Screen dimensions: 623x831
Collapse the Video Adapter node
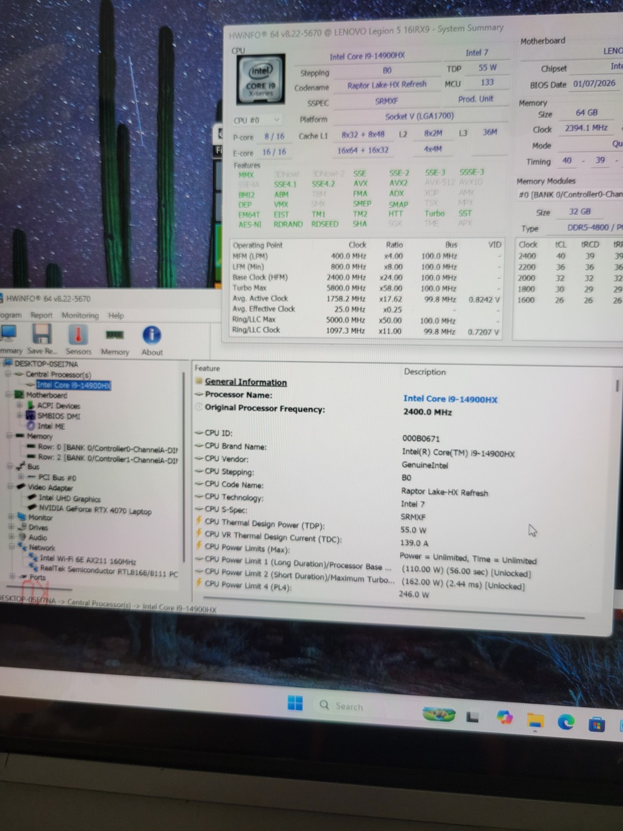10,487
